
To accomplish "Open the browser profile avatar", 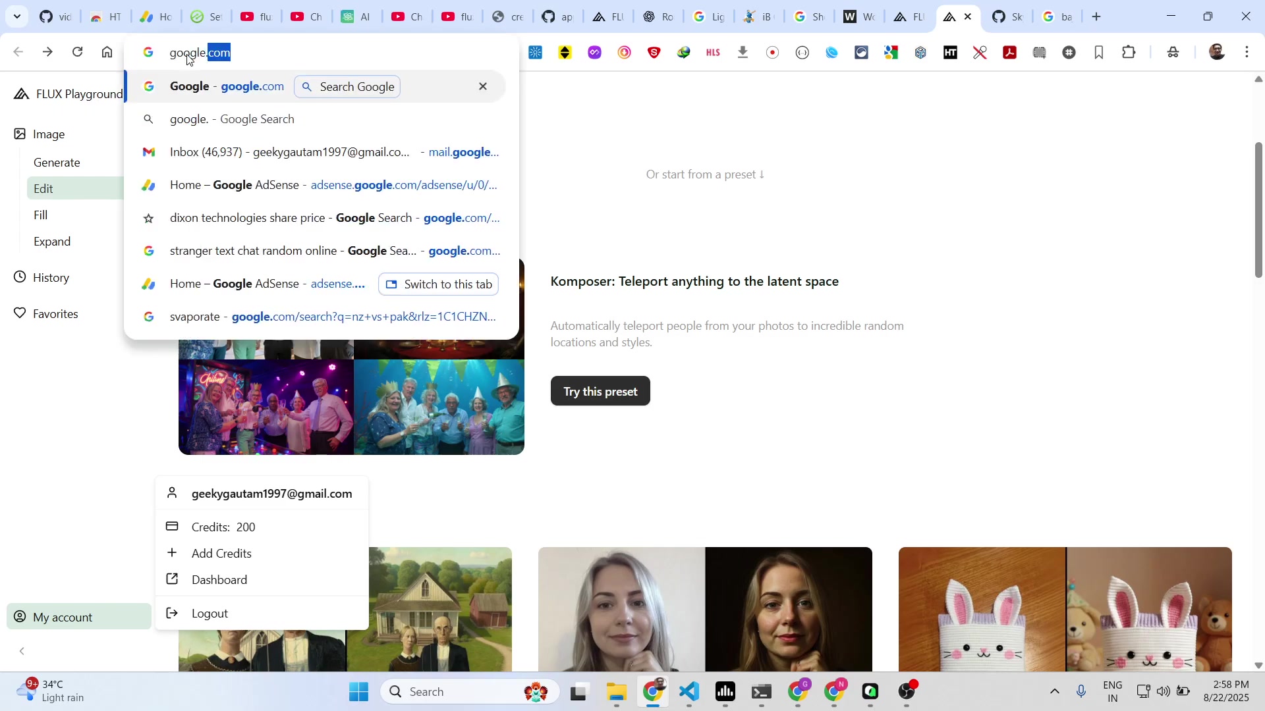I will pos(1218,52).
